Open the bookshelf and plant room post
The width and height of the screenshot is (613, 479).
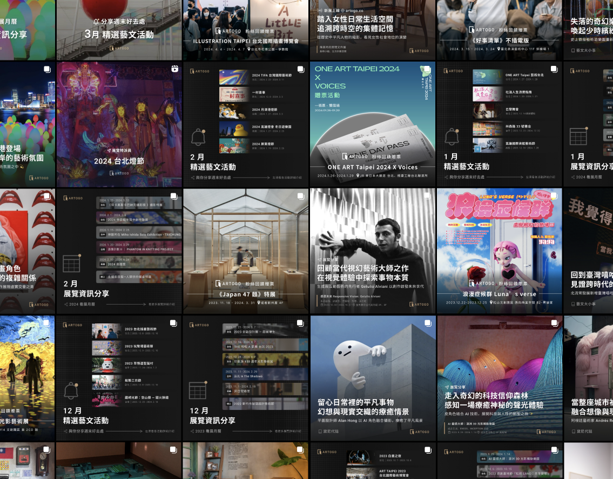pyautogui.click(x=246, y=461)
